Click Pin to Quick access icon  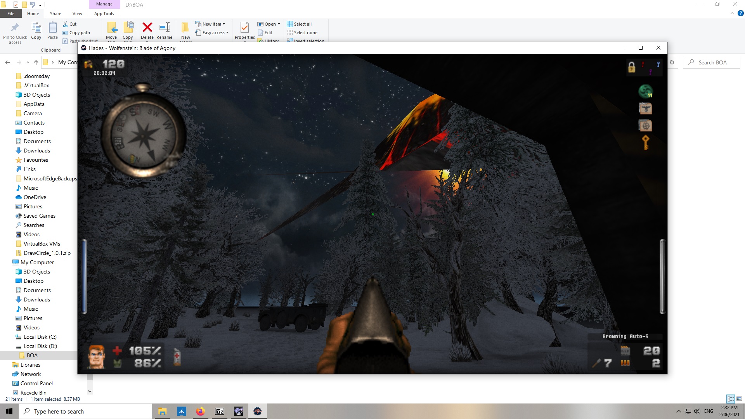tap(15, 28)
